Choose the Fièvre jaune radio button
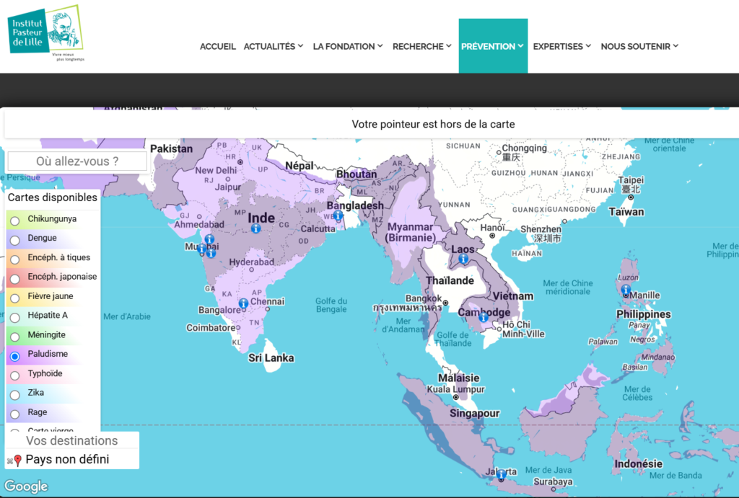739x498 pixels. [14, 298]
